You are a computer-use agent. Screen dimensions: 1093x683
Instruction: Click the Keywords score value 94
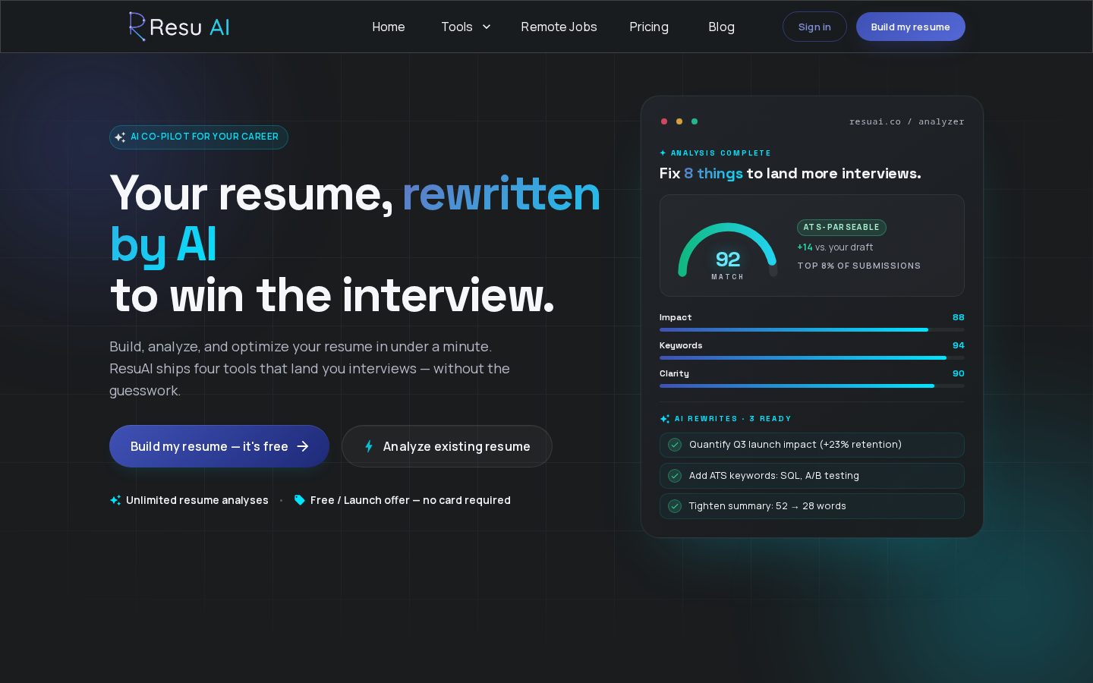[x=959, y=345]
